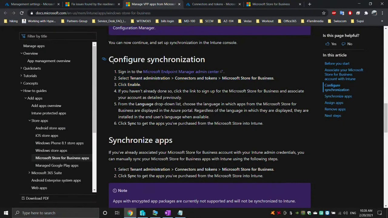
Task: Switch to Chrome in the taskbar
Action: [x=130, y=213]
